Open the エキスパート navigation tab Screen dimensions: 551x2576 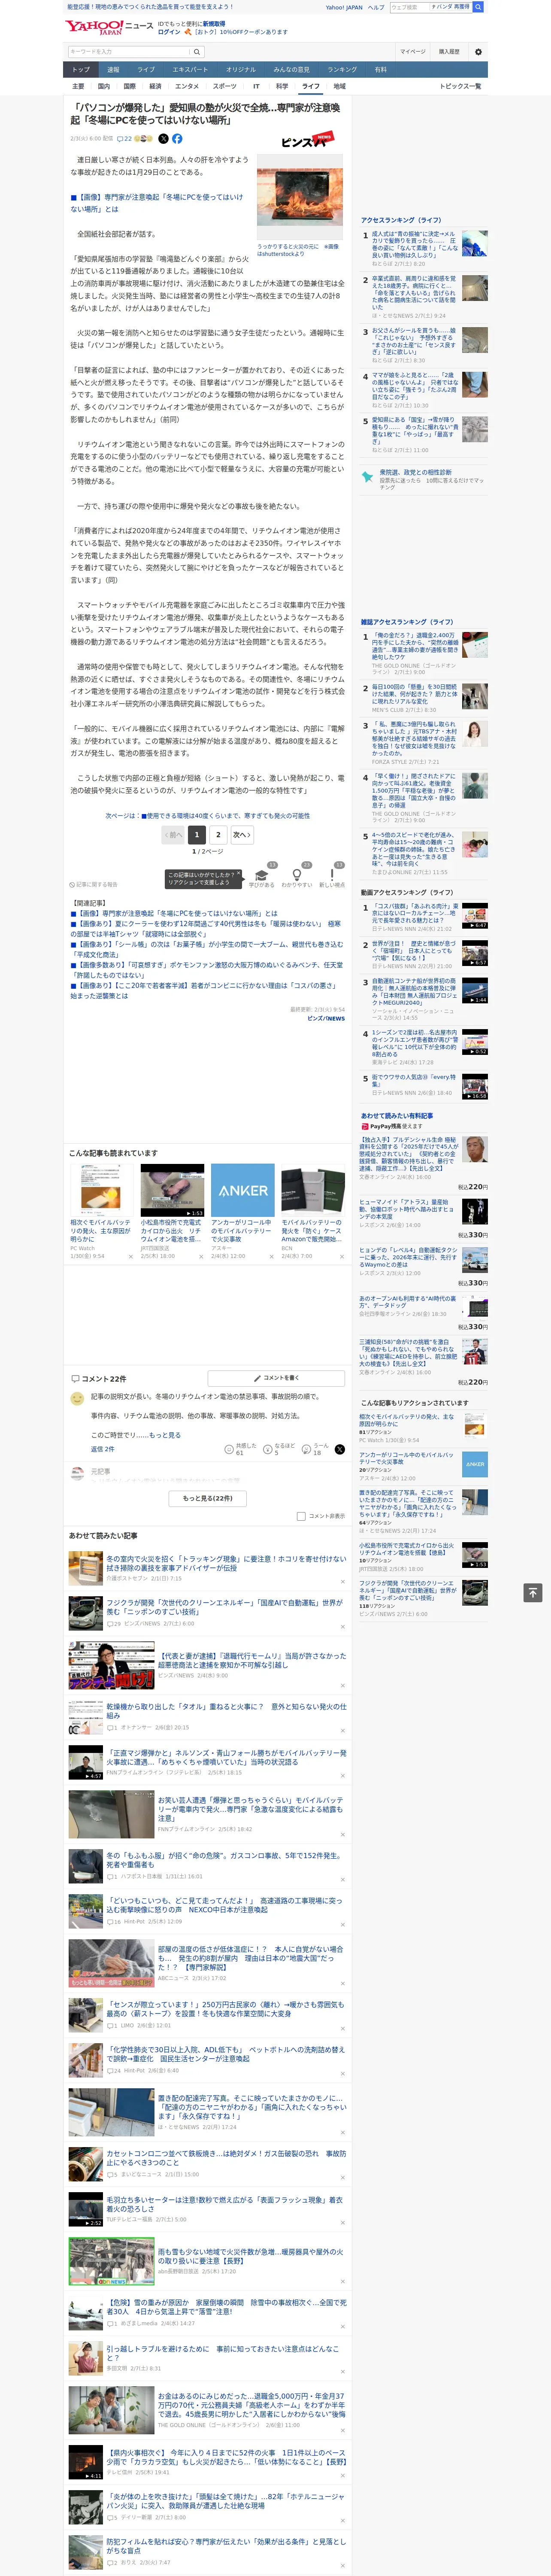click(x=190, y=69)
